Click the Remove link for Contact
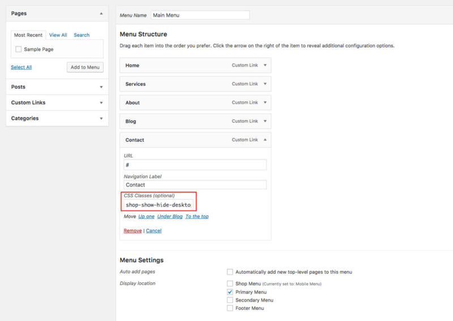 coord(133,231)
